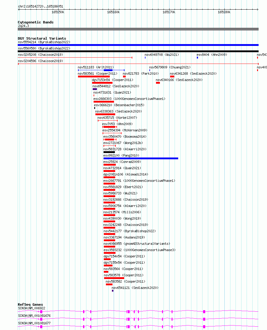Click nsv3192666 (Chaisson2019) label

[126, 200]
